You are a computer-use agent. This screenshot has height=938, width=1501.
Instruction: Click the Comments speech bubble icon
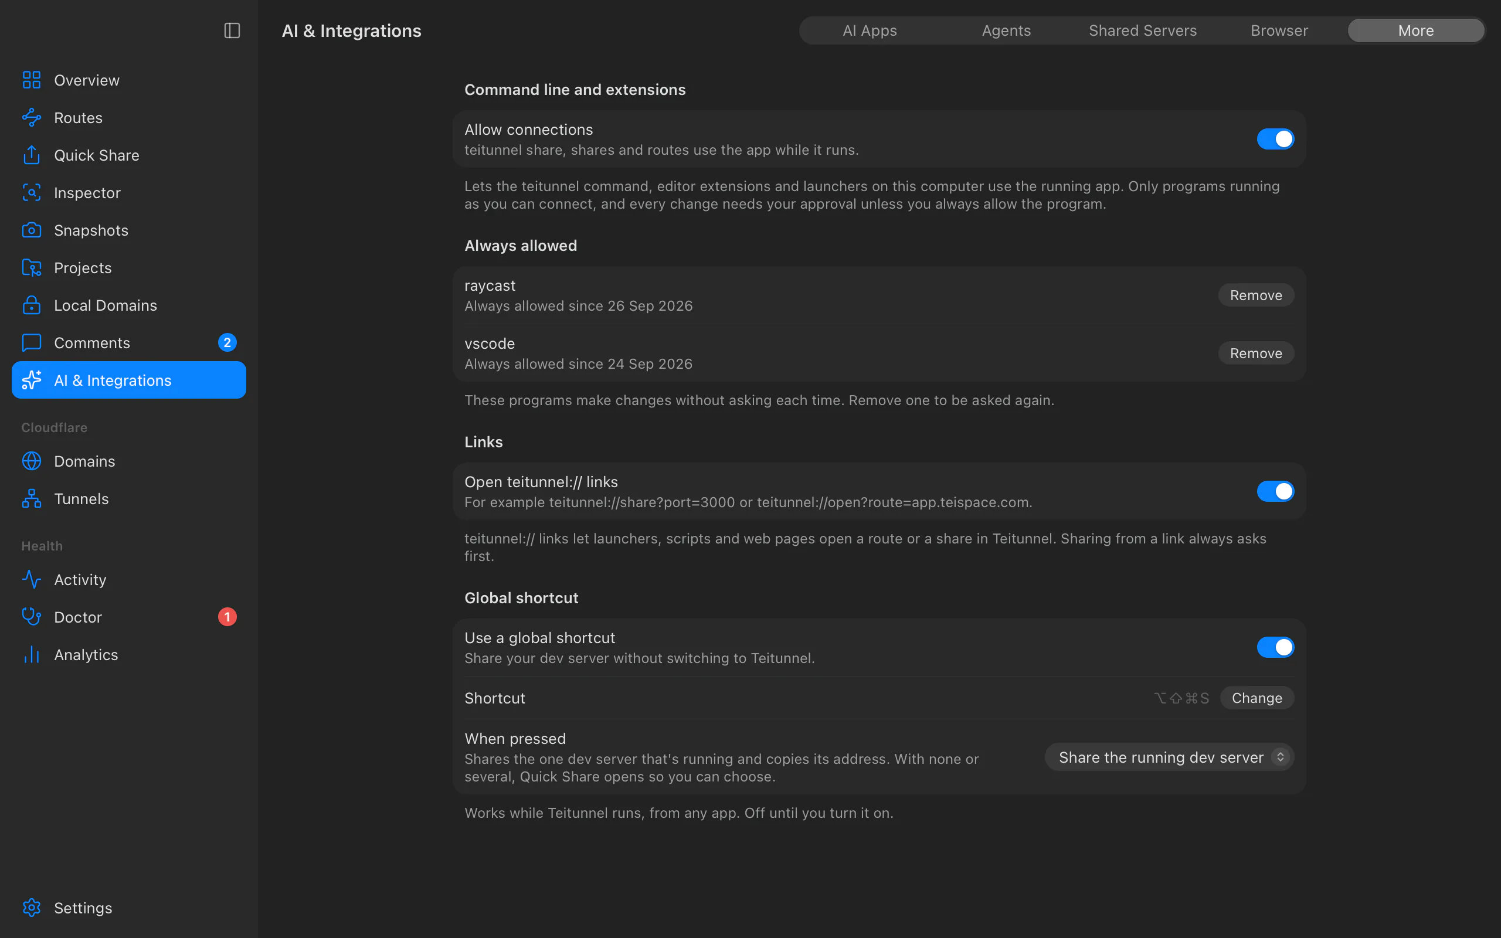(x=32, y=343)
